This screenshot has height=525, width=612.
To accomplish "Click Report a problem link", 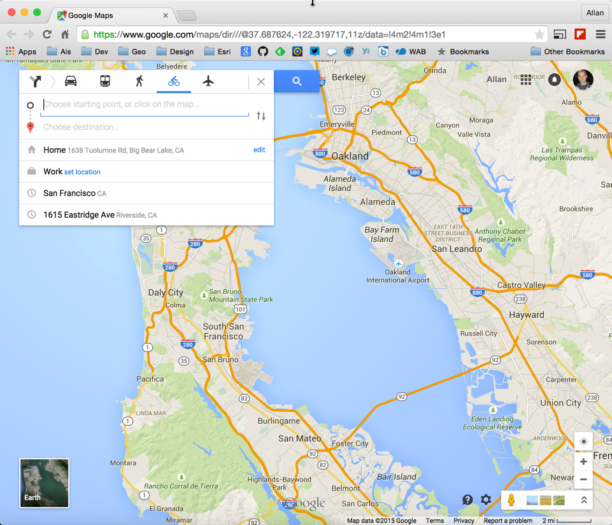I will (x=508, y=521).
